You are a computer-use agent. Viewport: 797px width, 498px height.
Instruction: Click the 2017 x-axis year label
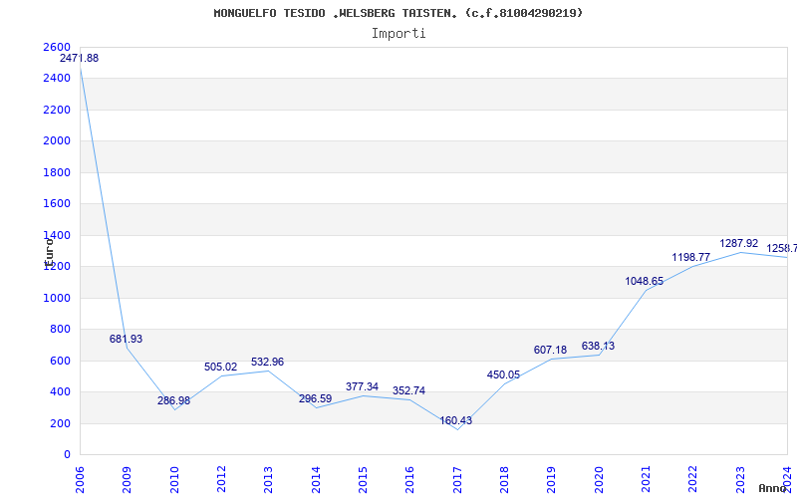point(457,480)
